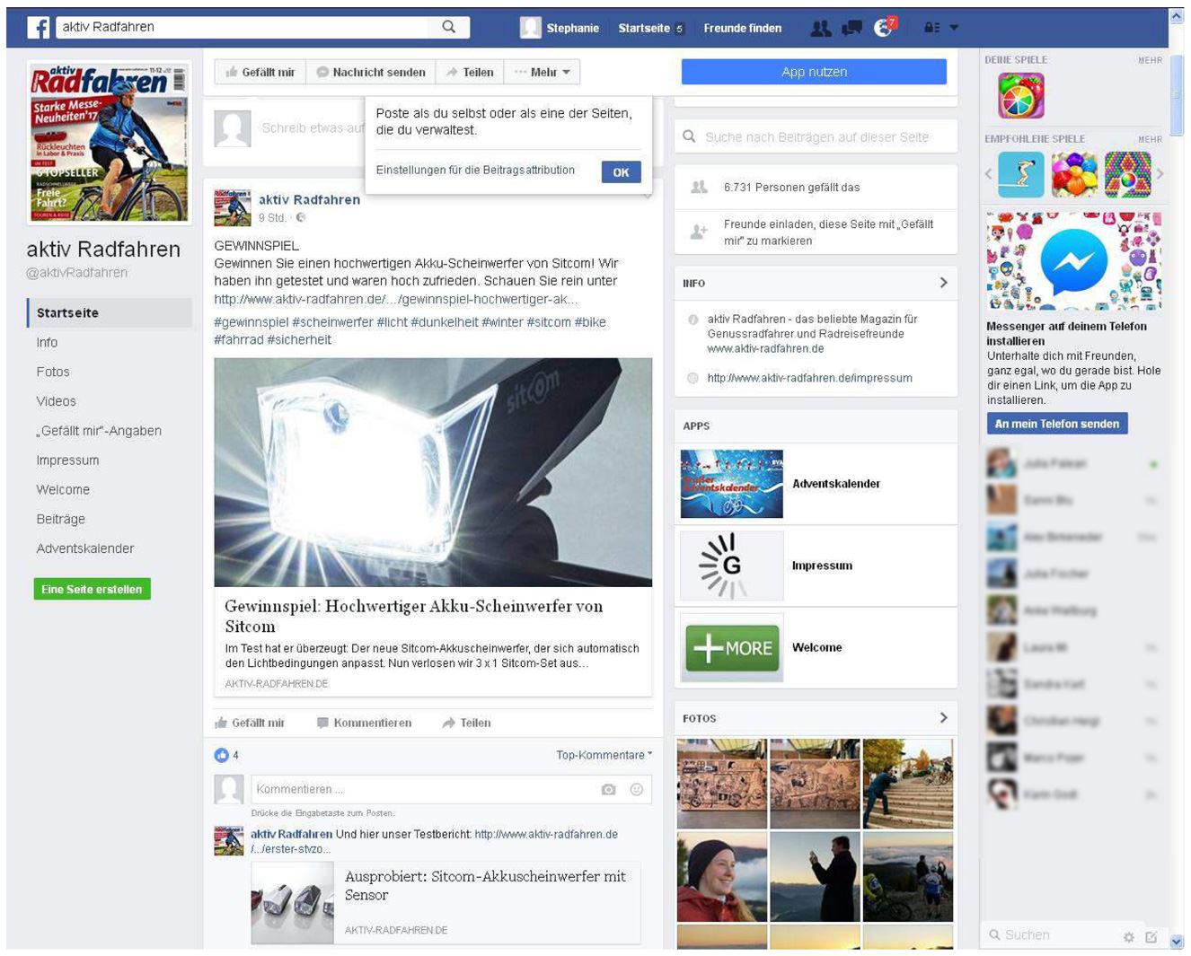The image size is (1191, 956).
Task: Expand the FOTOS section chevron
Action: pos(943,718)
